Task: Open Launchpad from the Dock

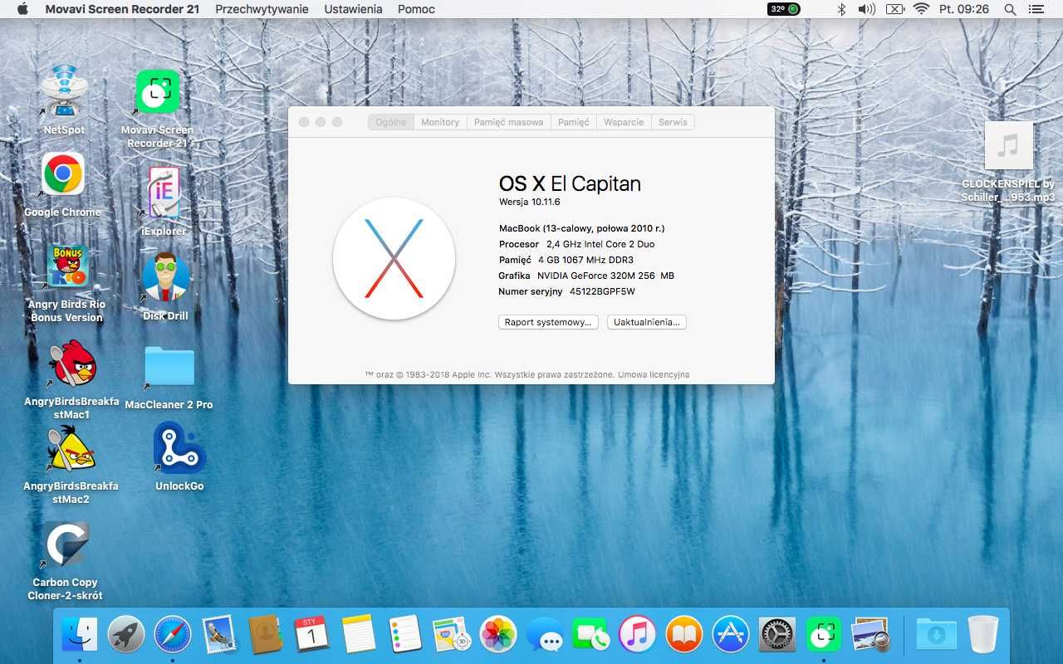Action: (x=126, y=635)
